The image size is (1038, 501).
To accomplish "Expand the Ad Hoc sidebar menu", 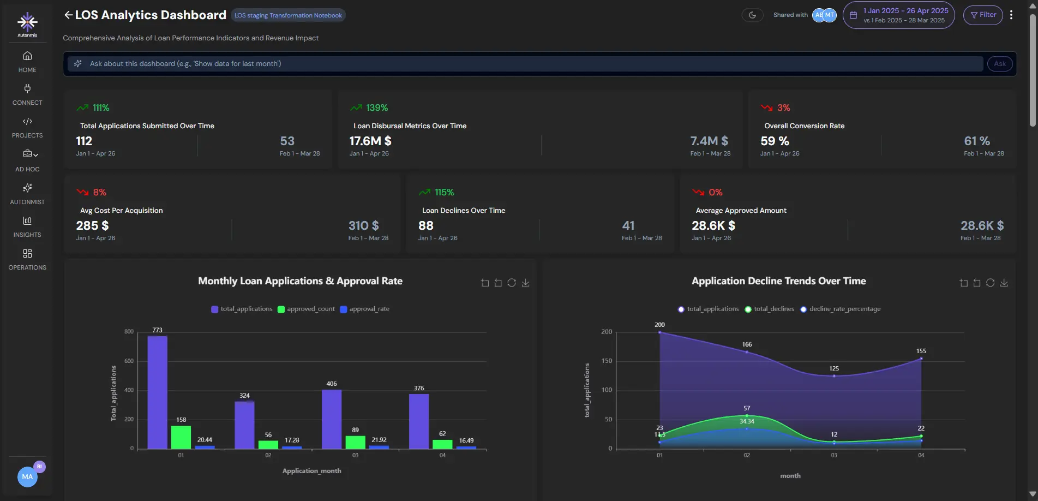I will [27, 160].
